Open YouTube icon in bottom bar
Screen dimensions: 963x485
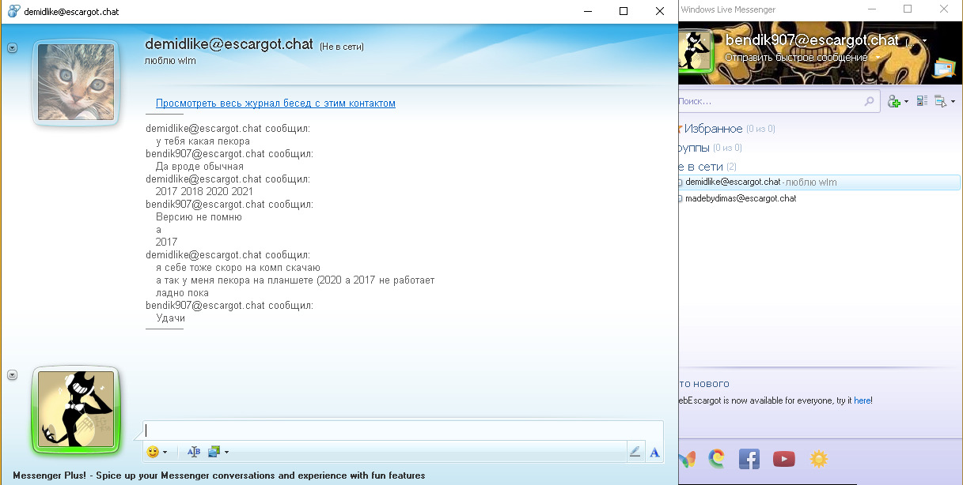784,458
